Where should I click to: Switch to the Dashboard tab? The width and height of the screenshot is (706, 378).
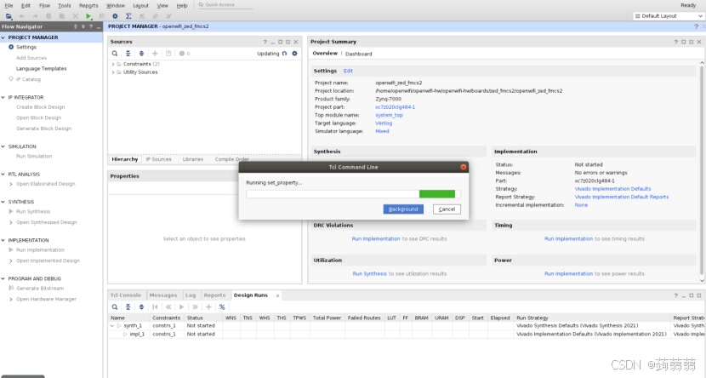[x=358, y=54]
